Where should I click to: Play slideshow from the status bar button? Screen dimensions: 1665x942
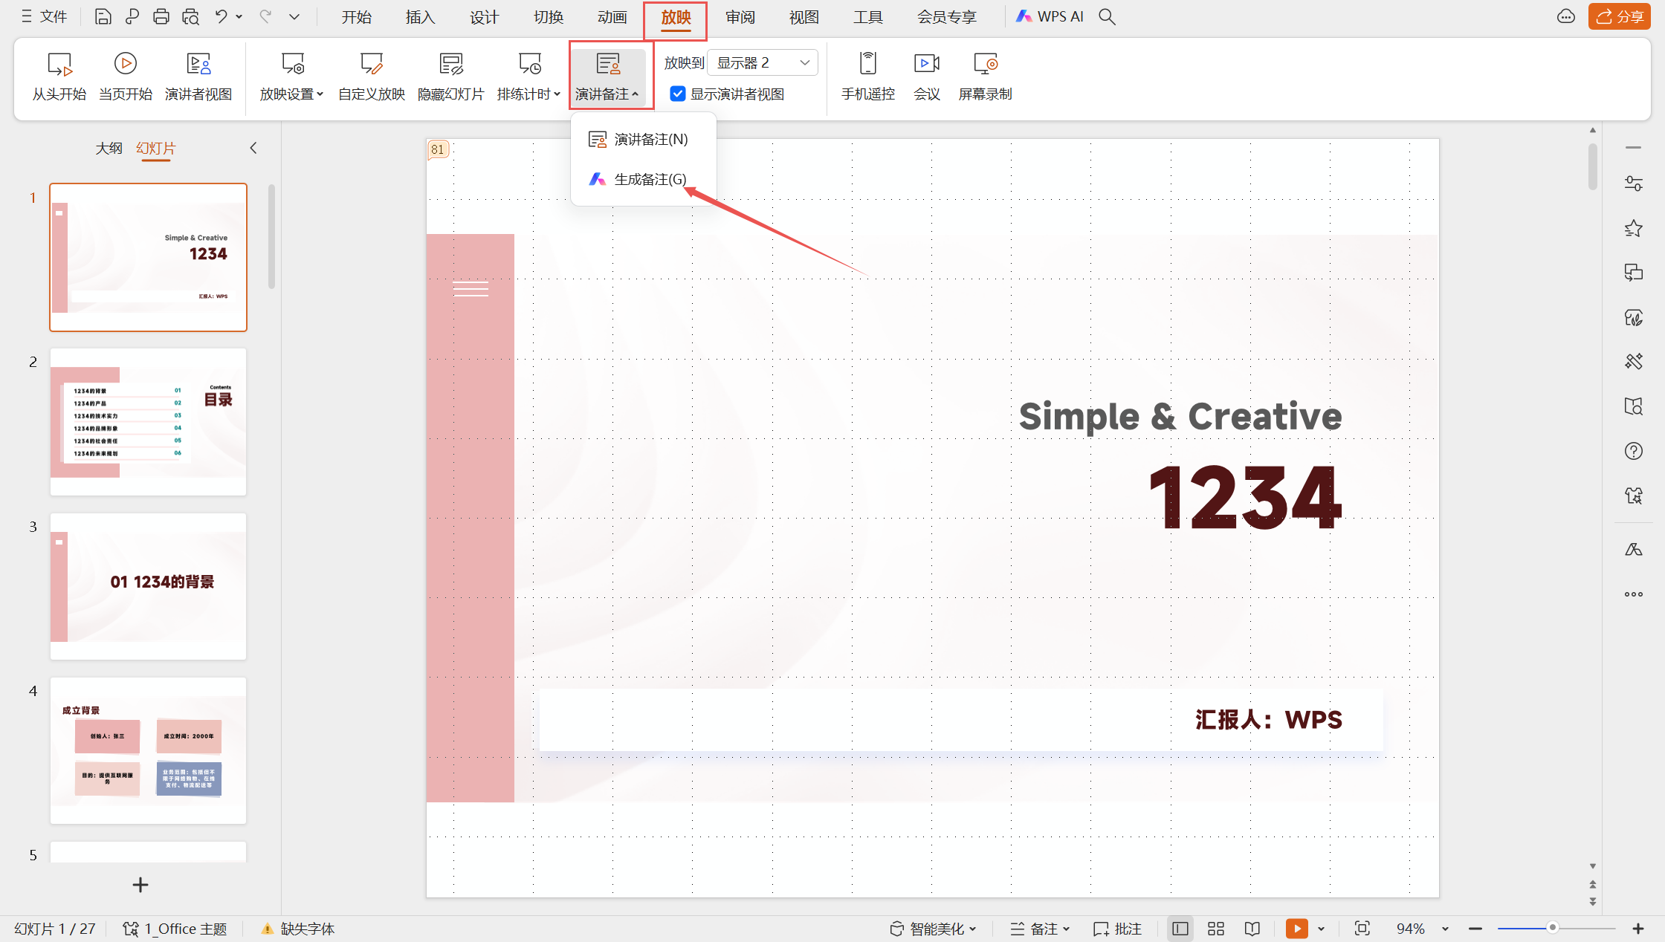coord(1296,929)
